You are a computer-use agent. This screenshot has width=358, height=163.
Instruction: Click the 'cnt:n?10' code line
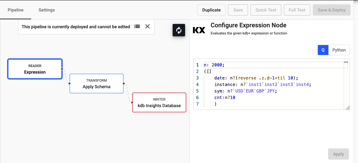pos(225,98)
